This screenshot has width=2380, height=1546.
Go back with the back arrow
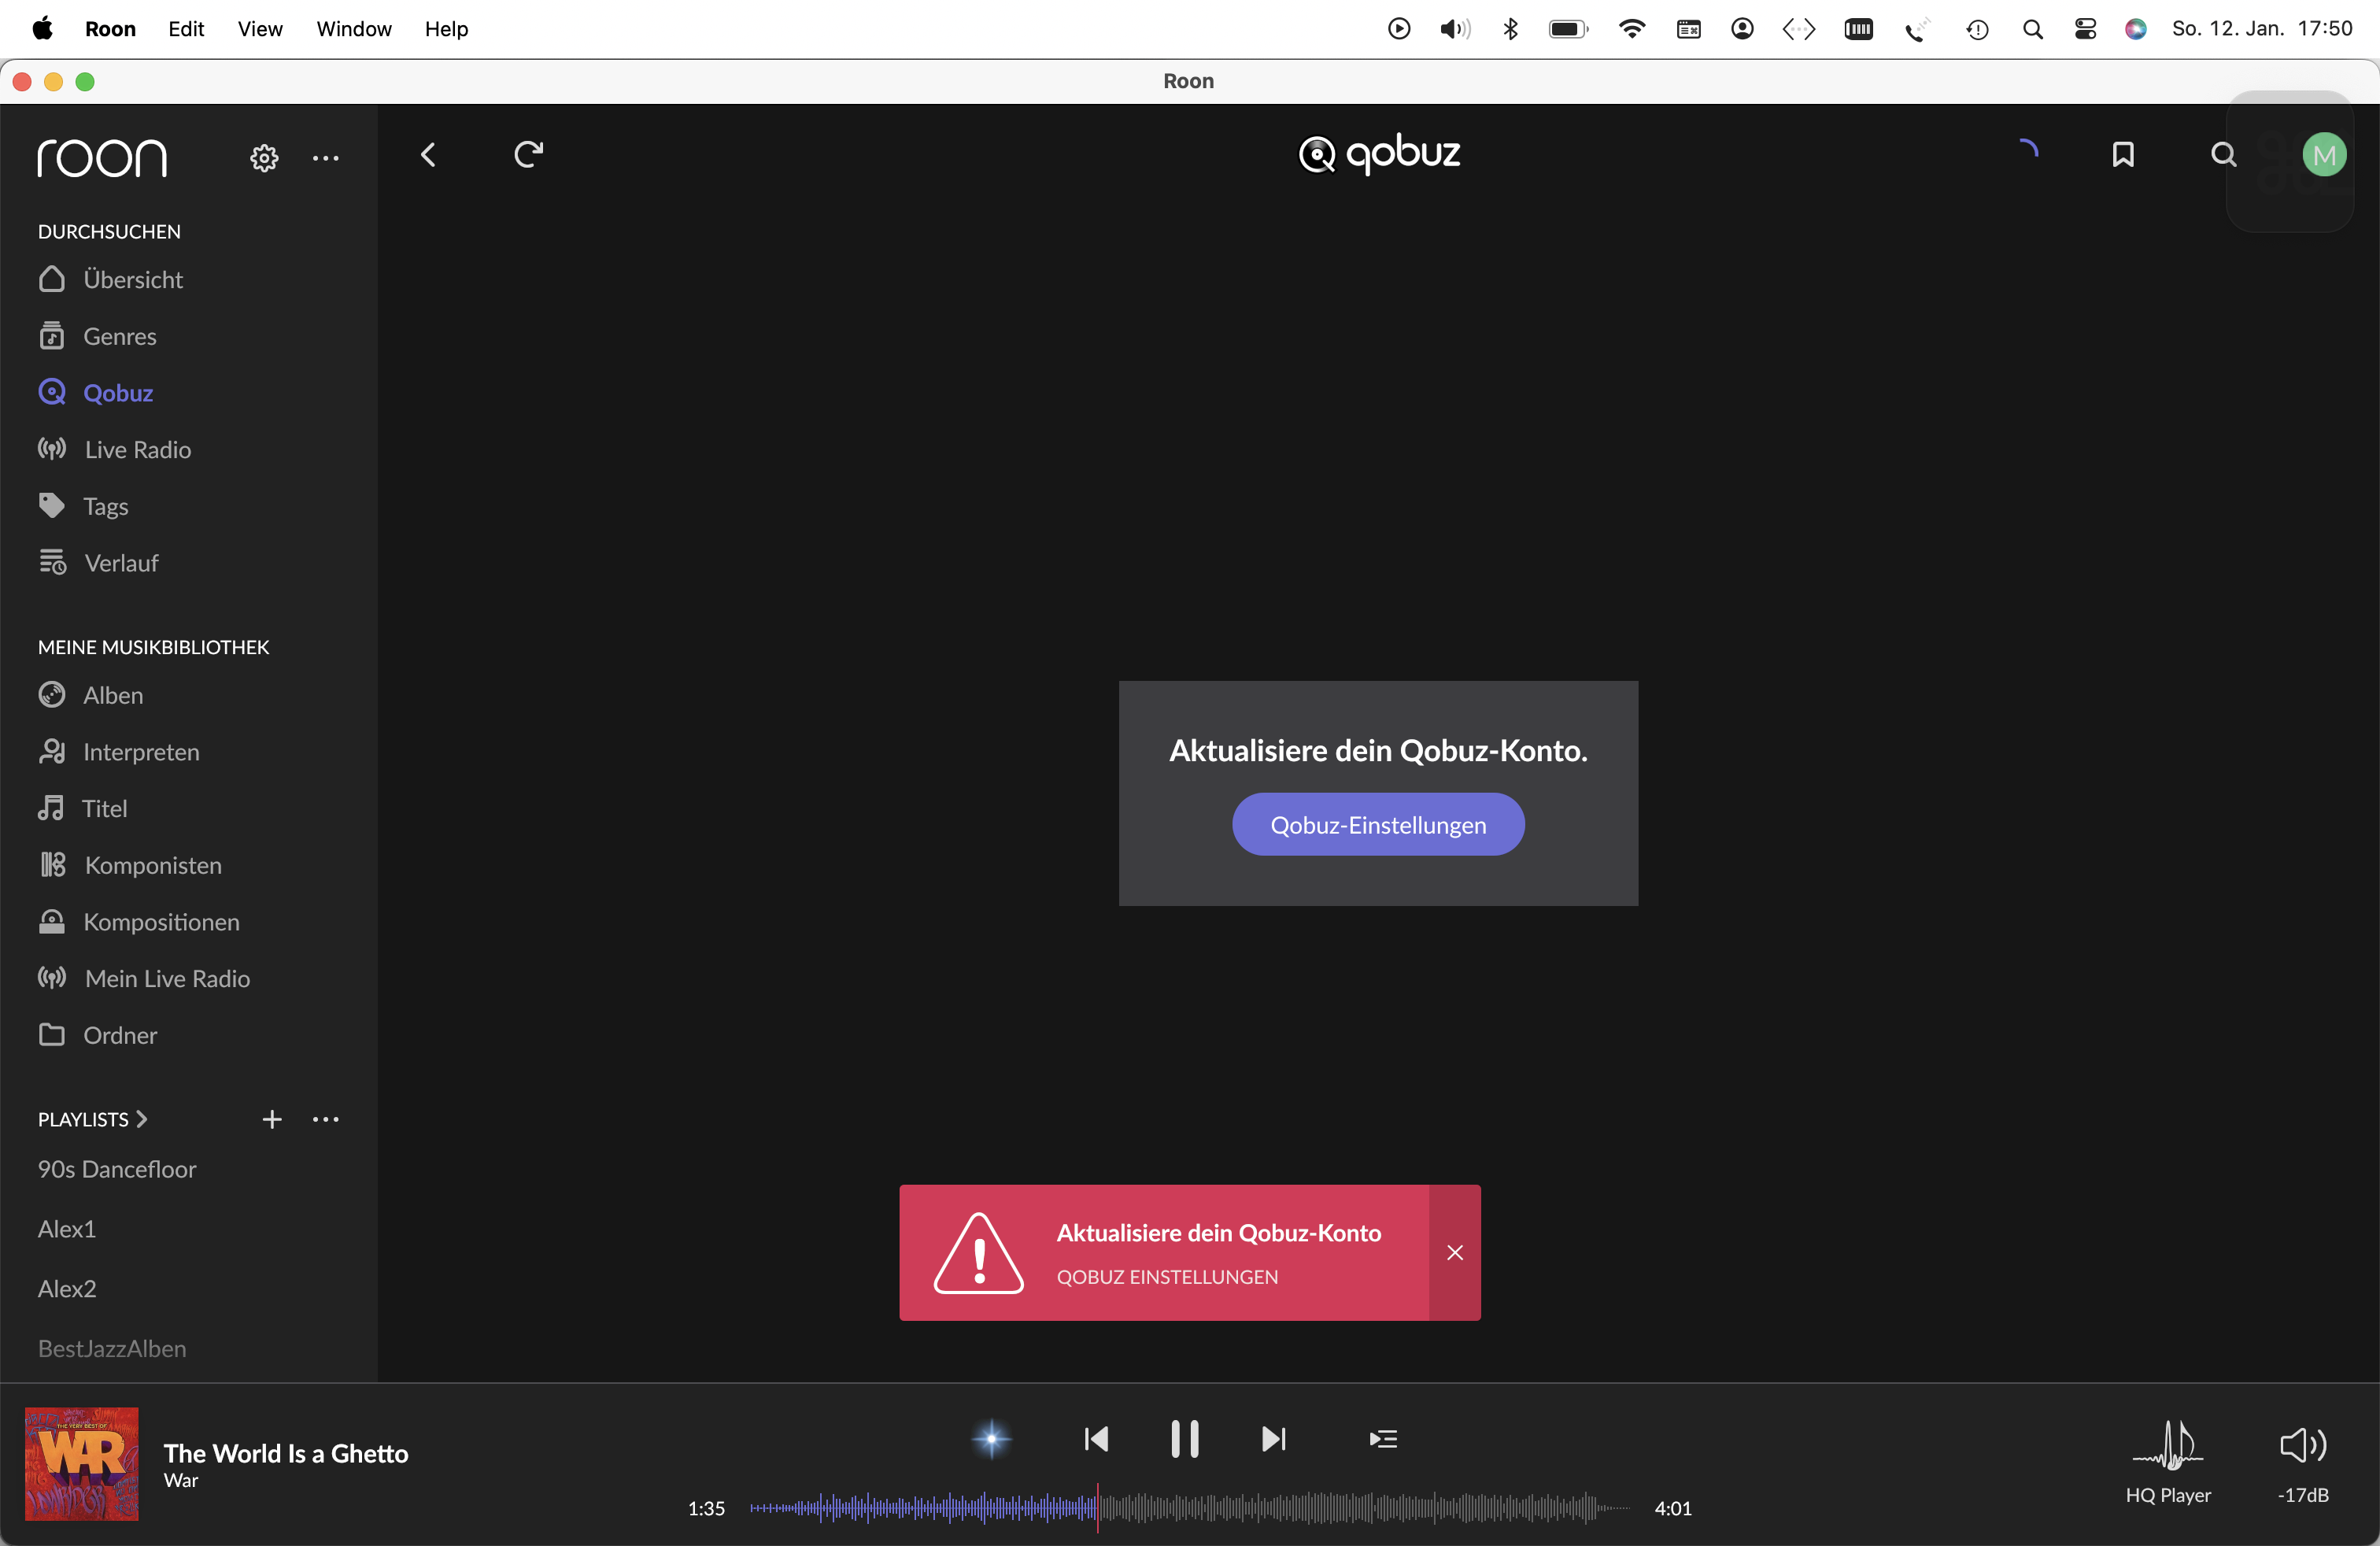coord(428,155)
